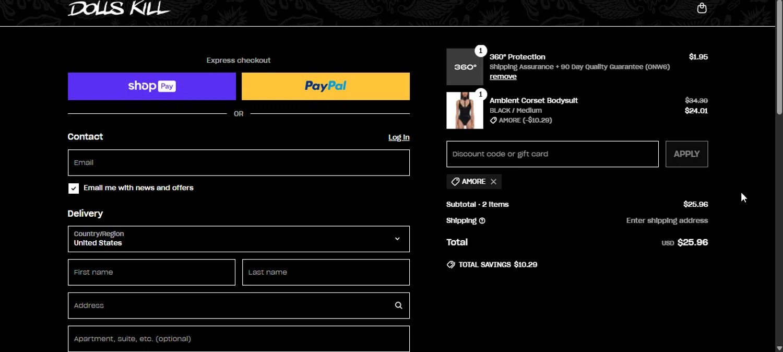Click the bodysuit discount tag icon
This screenshot has width=783, height=352.
click(493, 121)
